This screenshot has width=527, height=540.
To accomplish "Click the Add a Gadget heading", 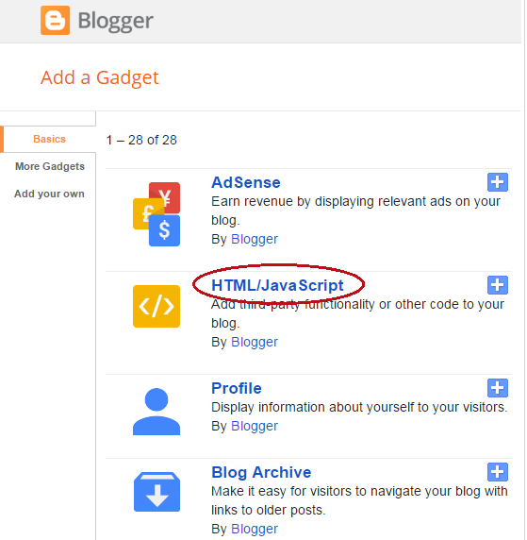I will point(100,77).
